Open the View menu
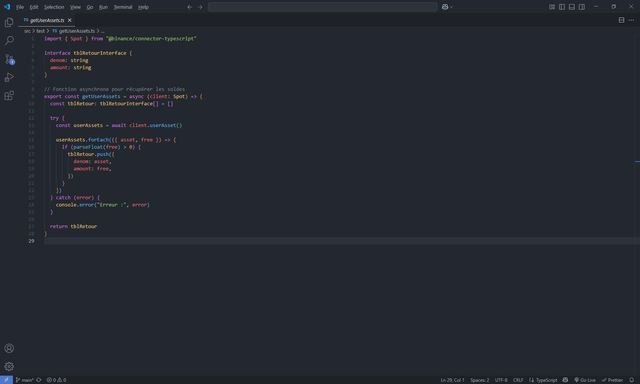 coord(75,7)
